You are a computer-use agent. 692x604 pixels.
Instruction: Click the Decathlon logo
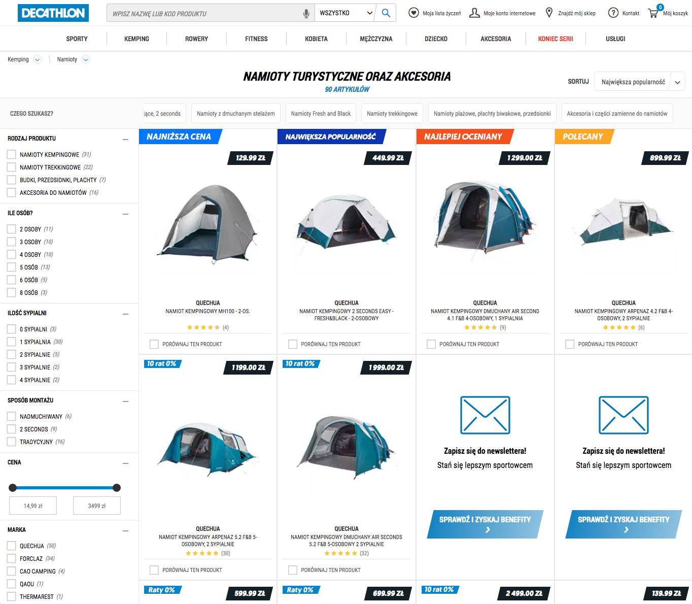pyautogui.click(x=53, y=13)
